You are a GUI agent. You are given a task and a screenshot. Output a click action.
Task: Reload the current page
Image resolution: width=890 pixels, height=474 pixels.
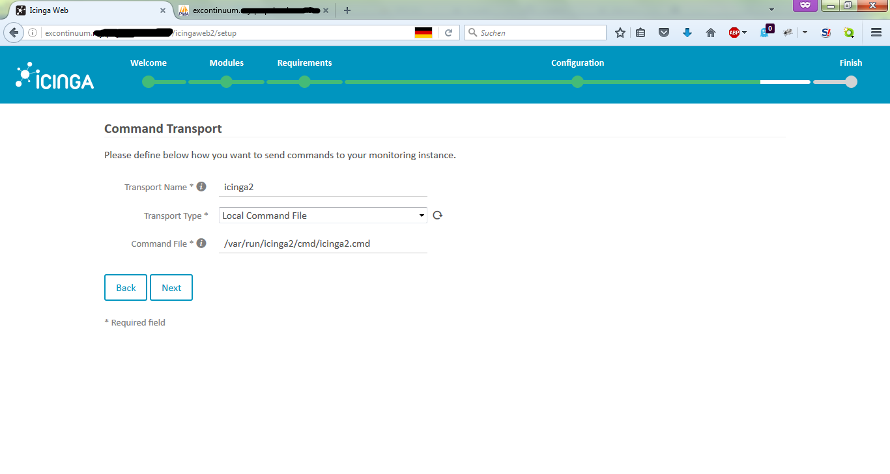448,33
